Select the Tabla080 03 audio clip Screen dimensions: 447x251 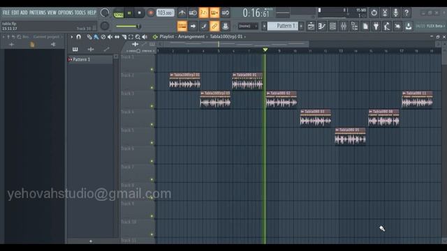click(315, 118)
